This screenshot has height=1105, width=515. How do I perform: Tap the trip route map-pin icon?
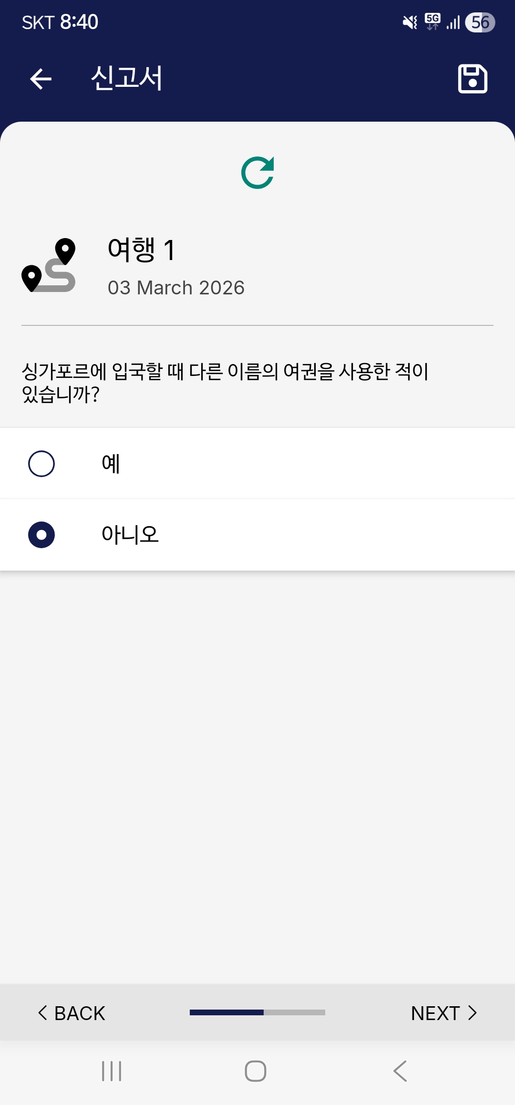point(49,265)
